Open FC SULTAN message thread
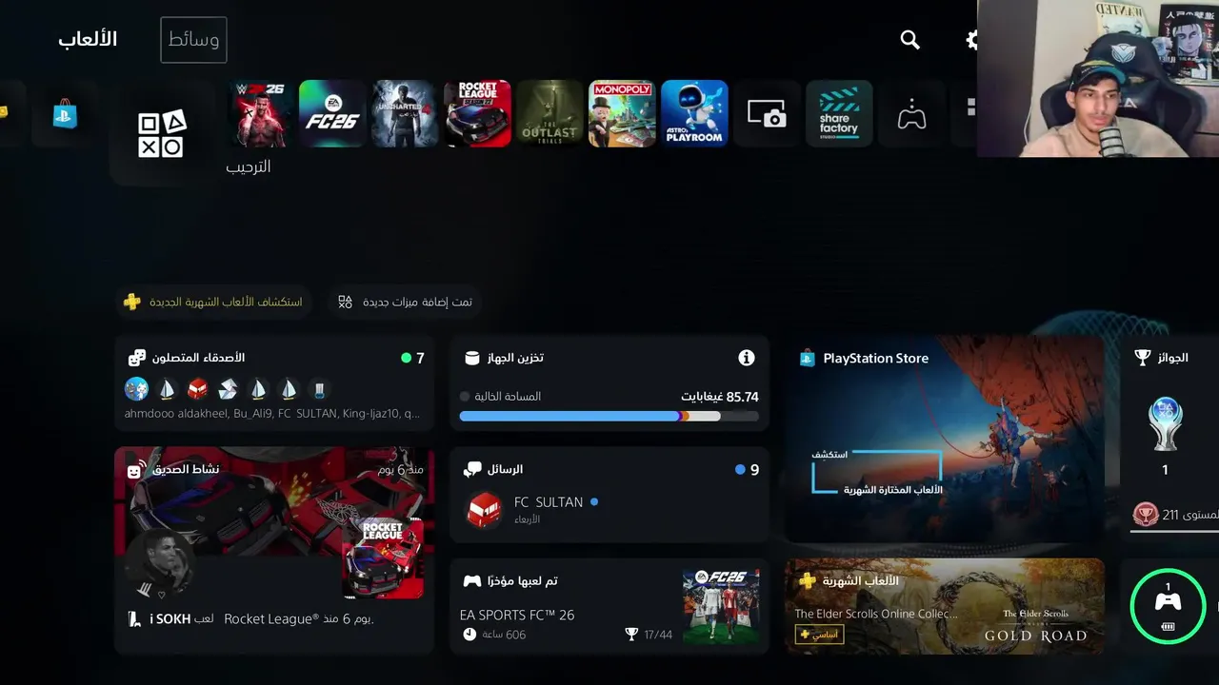 pos(609,511)
